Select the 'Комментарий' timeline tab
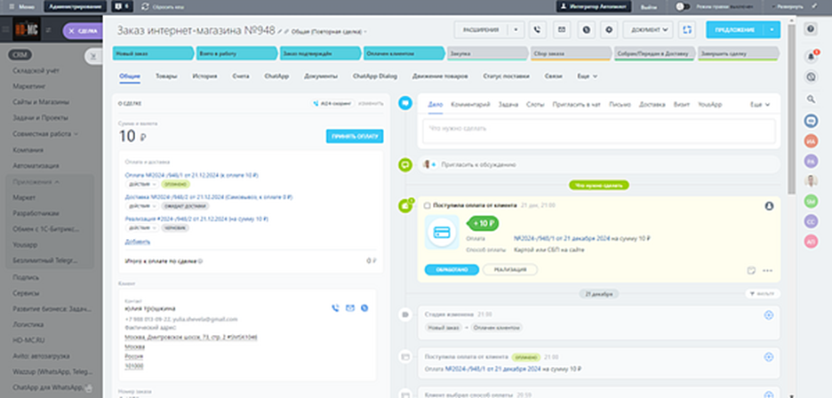The width and height of the screenshot is (832, 398). click(x=471, y=104)
